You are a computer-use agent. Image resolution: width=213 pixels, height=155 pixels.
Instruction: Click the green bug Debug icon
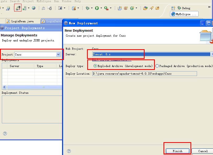88,8
